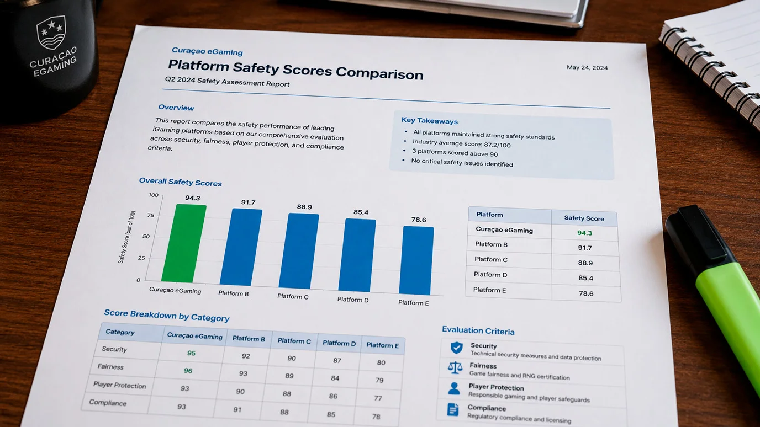The height and width of the screenshot is (427, 760).
Task: Click the 'Platform E' chart axis label
Action: (x=413, y=302)
